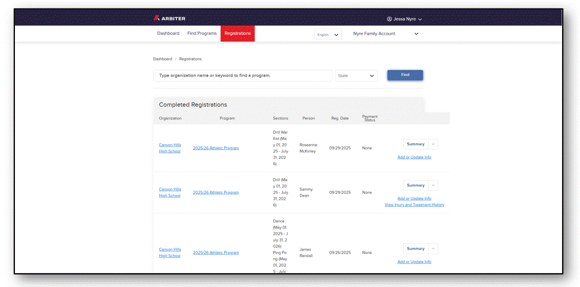Click the Arbiter logo
Screen dimensions: 580x287
pyautogui.click(x=169, y=19)
